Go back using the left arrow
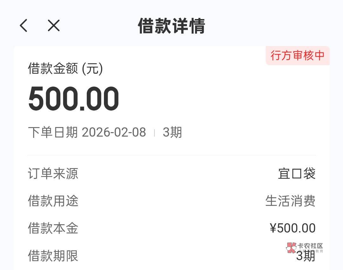Screen dimensions: 343x270 (24, 25)
